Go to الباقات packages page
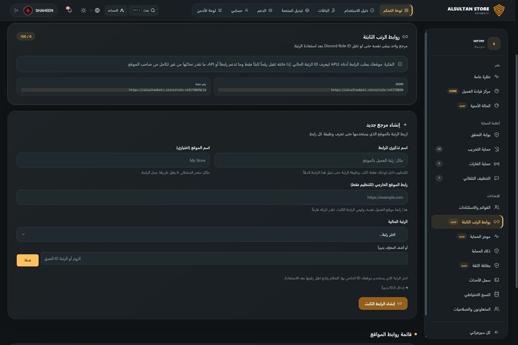This screenshot has width=518, height=345. [x=327, y=11]
